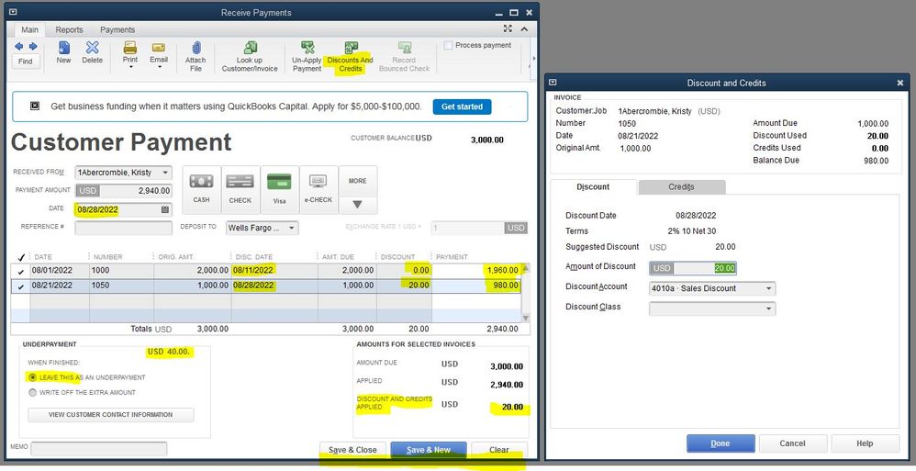This screenshot has height=471, width=916.
Task: Uncheck invoice 1050 row checkmark
Action: pyautogui.click(x=21, y=286)
